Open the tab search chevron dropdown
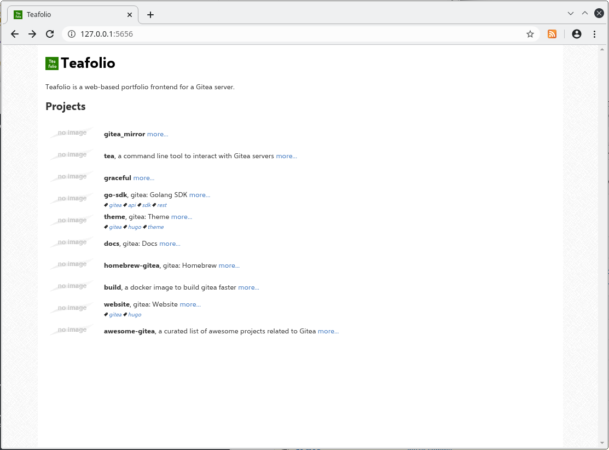 click(571, 14)
